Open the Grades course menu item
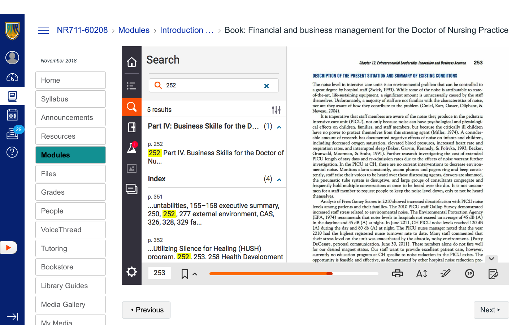The width and height of the screenshot is (520, 325). pos(70,192)
